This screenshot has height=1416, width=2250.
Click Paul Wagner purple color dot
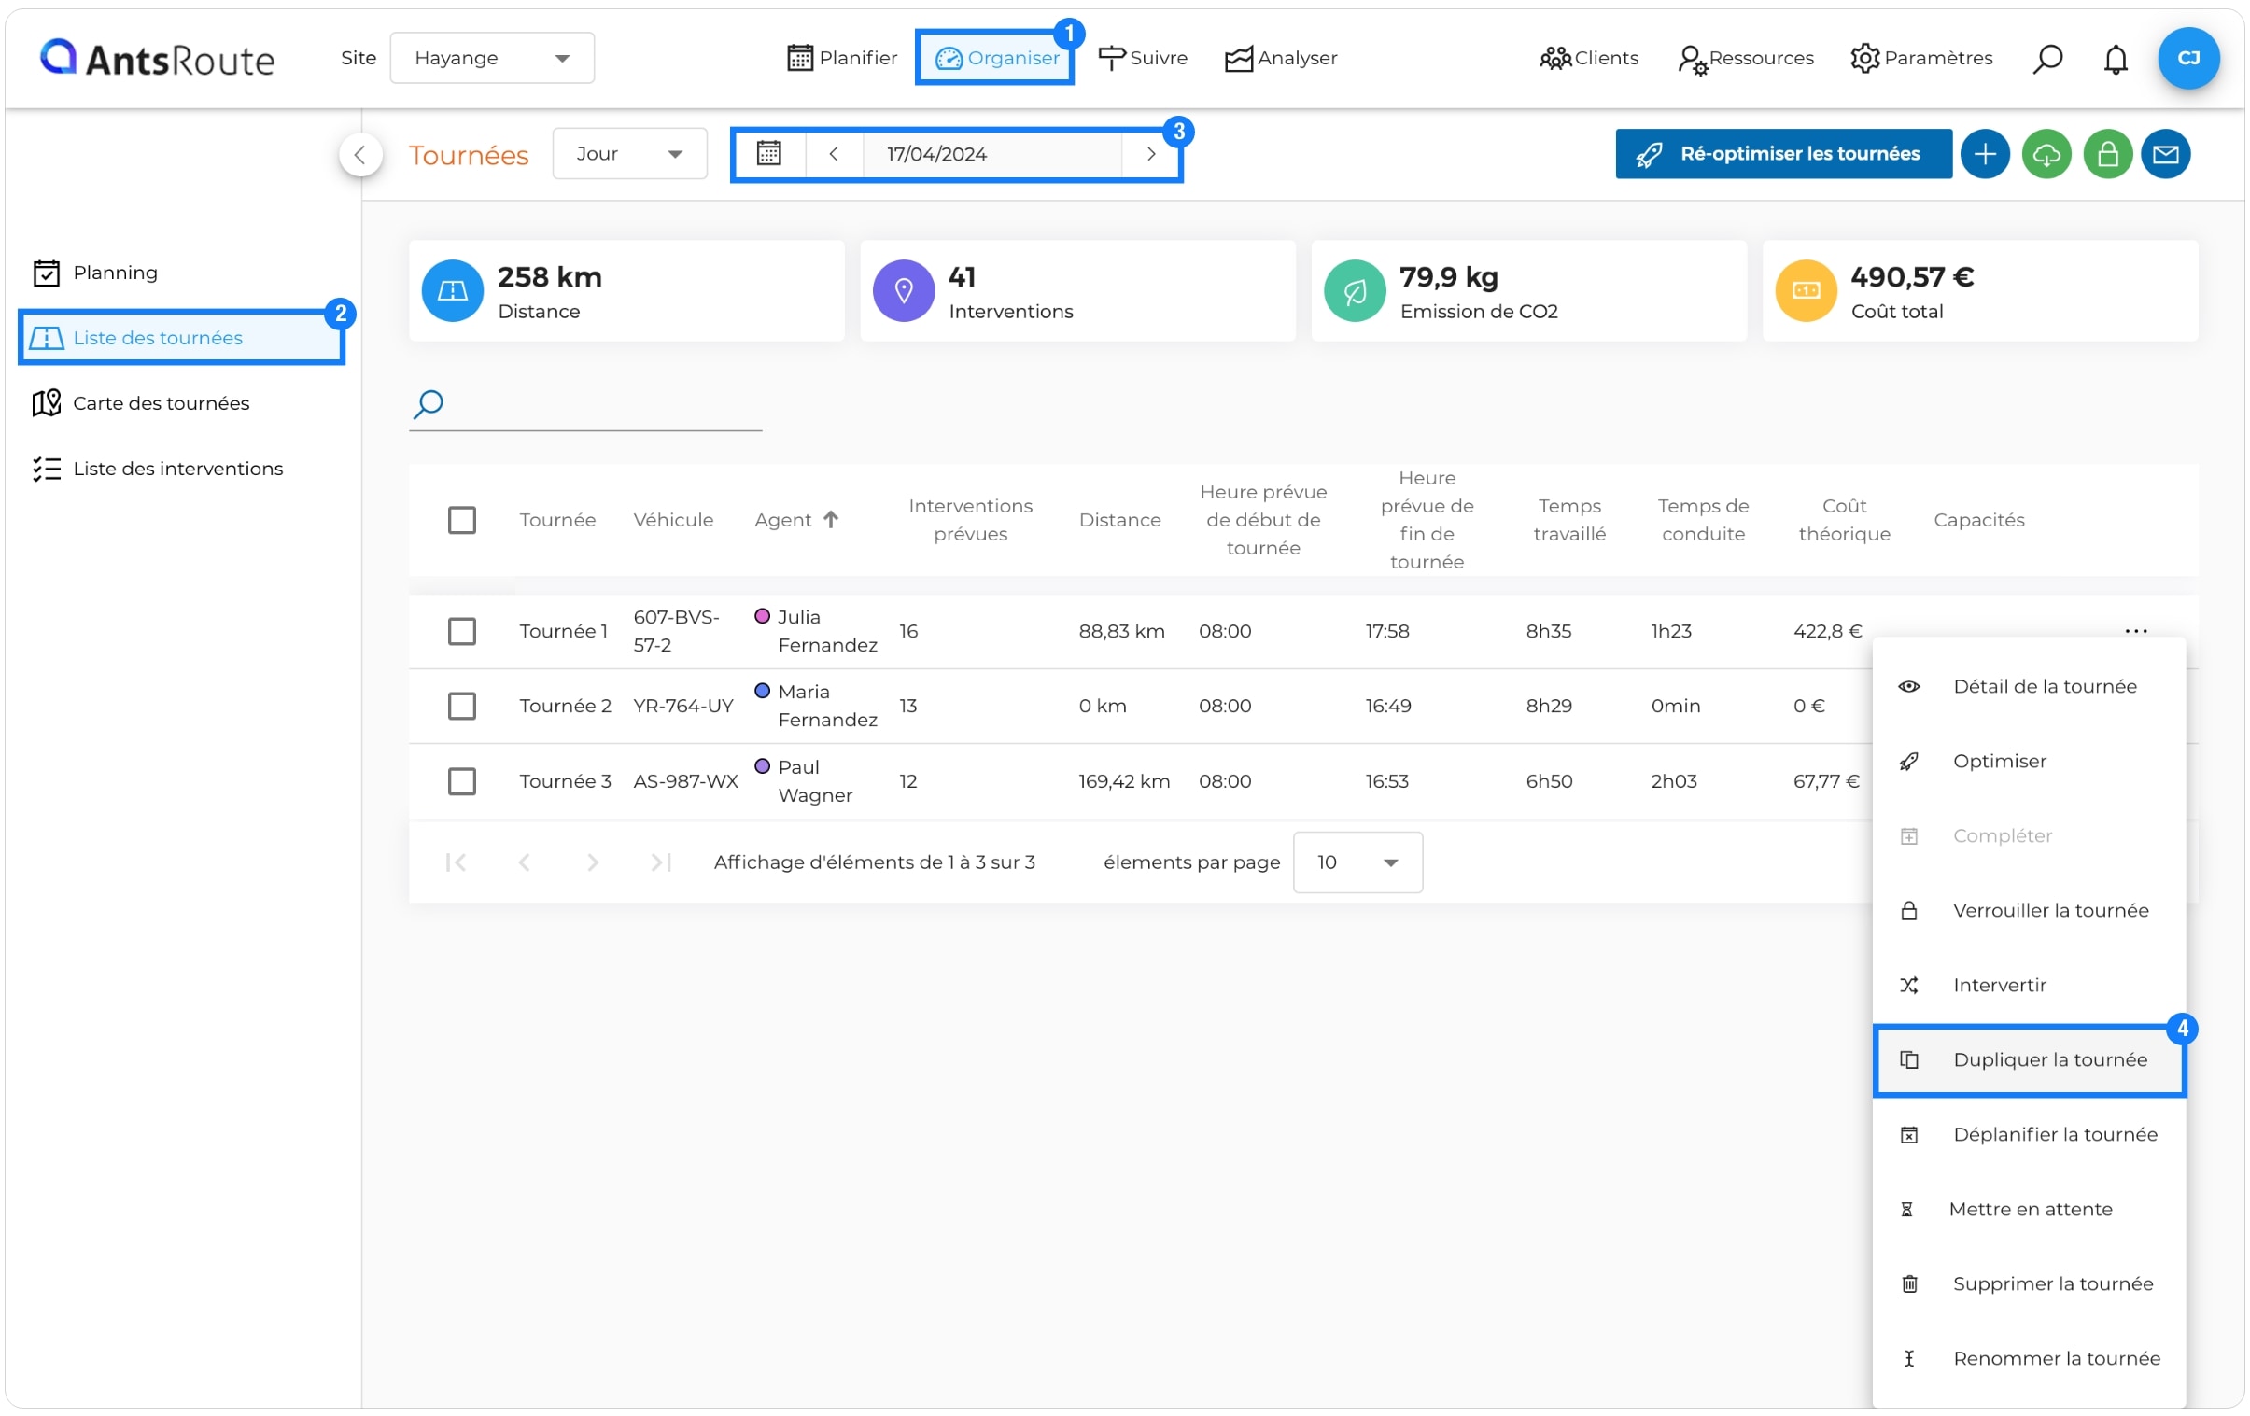pos(762,766)
